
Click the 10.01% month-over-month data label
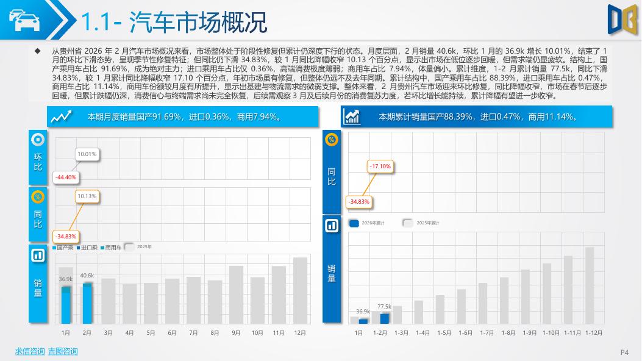[x=87, y=154]
